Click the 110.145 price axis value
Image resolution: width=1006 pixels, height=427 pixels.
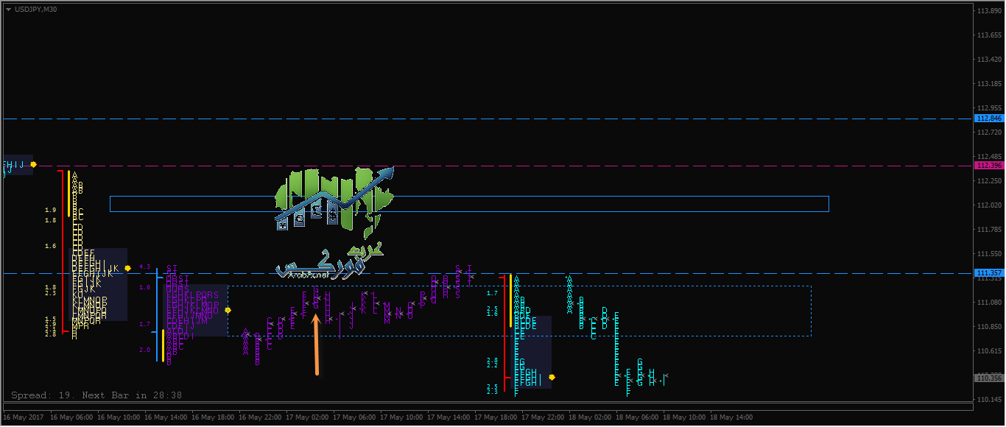click(x=990, y=400)
